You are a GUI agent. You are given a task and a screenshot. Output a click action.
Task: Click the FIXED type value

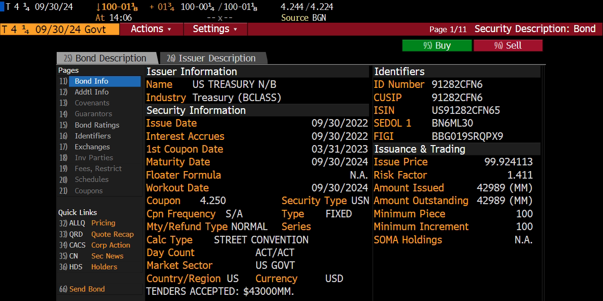coord(338,214)
